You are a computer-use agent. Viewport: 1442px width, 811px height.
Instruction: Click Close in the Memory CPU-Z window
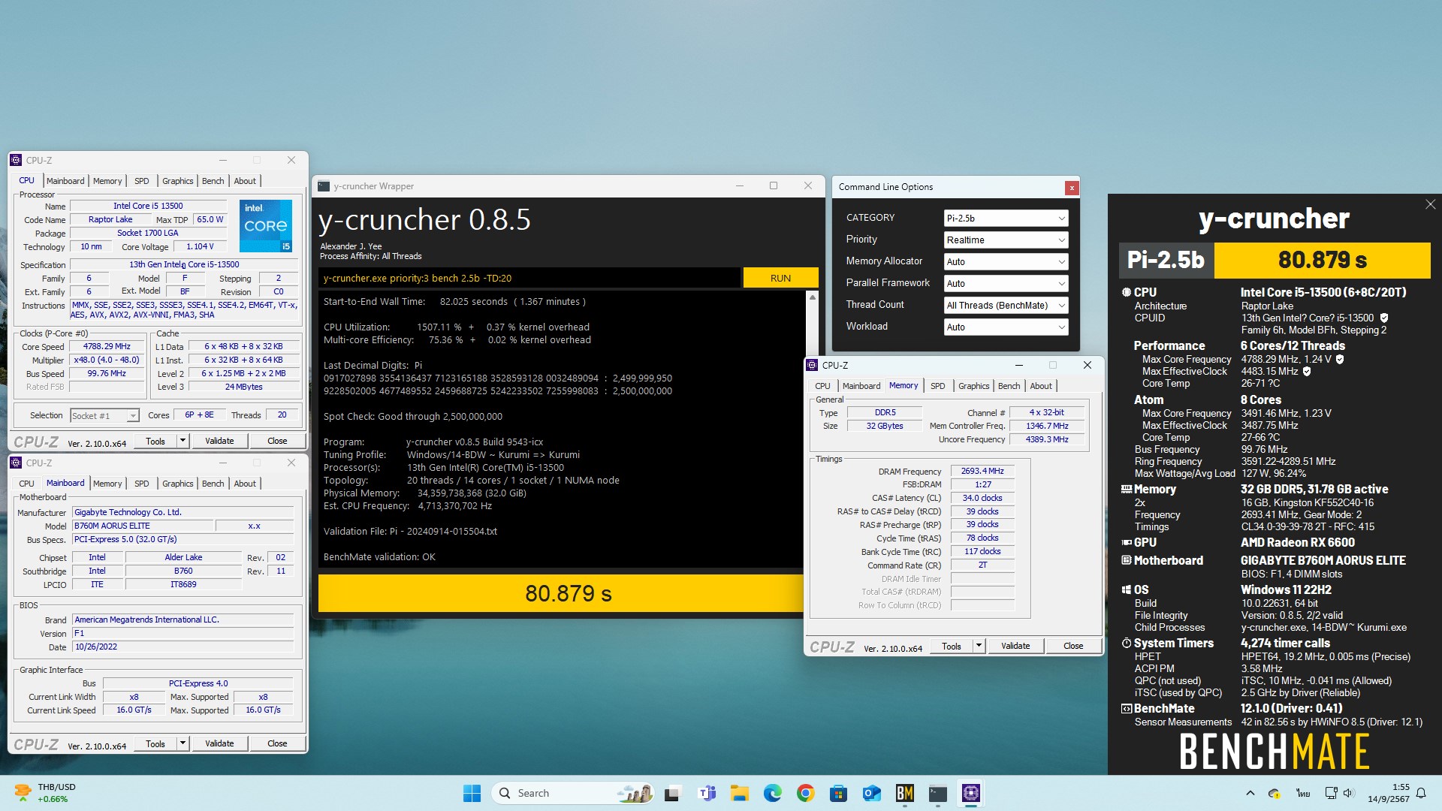(1073, 646)
